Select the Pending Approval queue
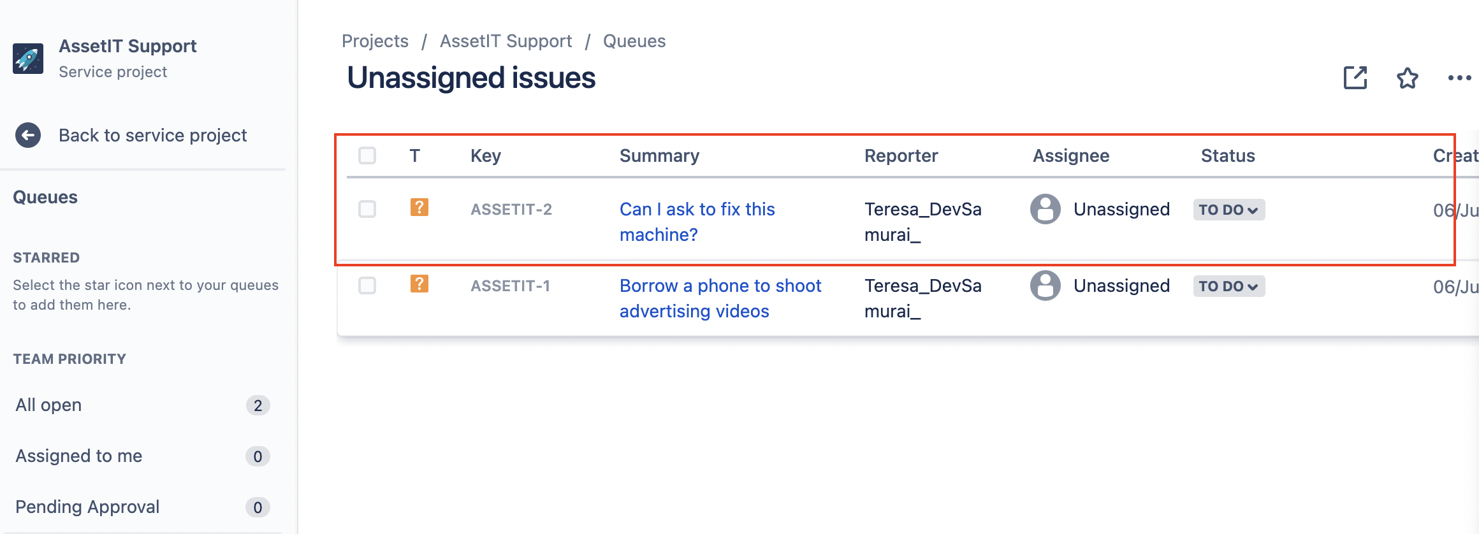The width and height of the screenshot is (1479, 534). tap(87, 507)
